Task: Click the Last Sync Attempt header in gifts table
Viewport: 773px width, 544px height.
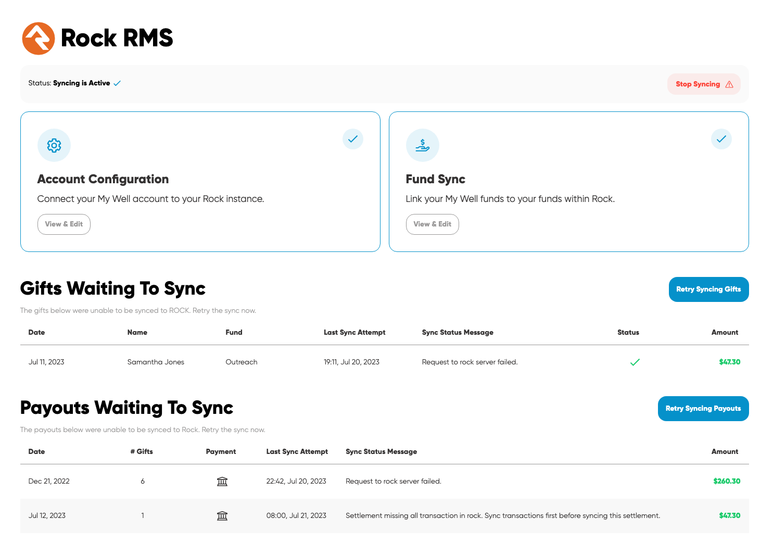Action: click(x=354, y=333)
